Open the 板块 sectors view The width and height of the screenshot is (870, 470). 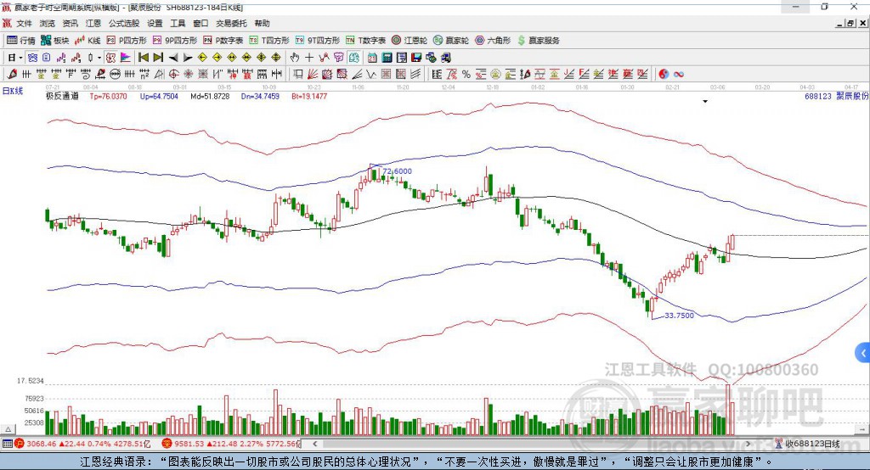click(x=54, y=40)
